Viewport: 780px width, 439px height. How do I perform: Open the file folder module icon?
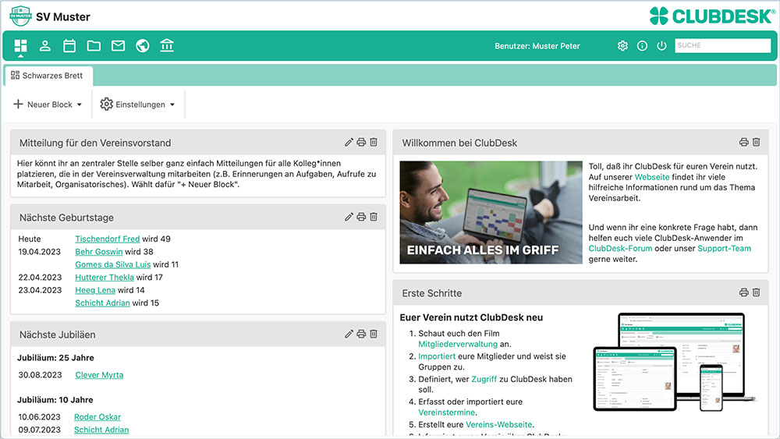coord(94,46)
